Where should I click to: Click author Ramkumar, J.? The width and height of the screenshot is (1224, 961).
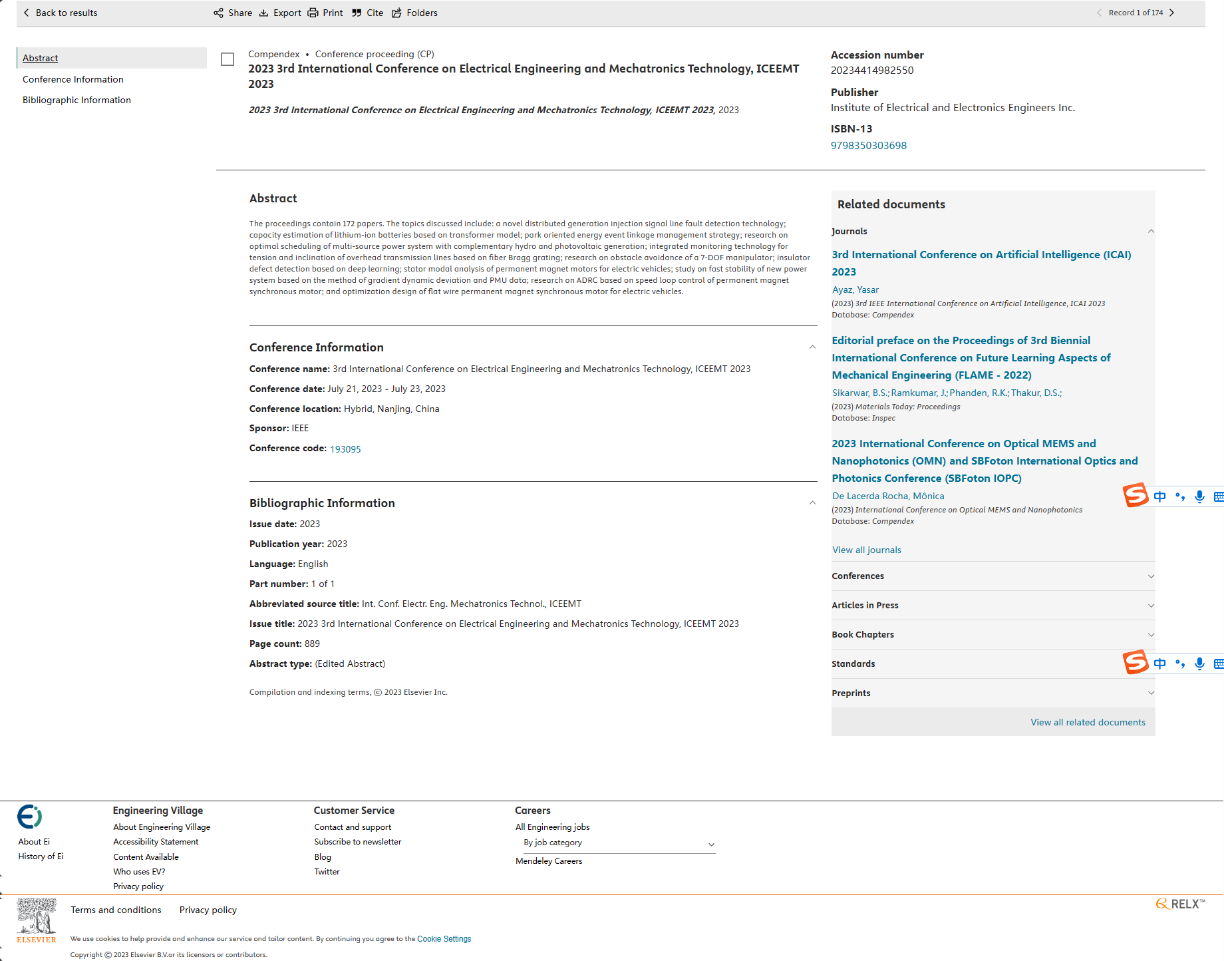click(919, 393)
